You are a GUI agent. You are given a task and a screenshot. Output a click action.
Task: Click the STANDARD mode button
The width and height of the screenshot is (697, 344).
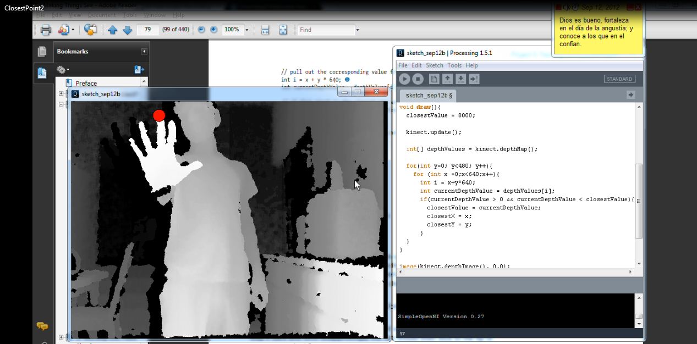pyautogui.click(x=619, y=79)
